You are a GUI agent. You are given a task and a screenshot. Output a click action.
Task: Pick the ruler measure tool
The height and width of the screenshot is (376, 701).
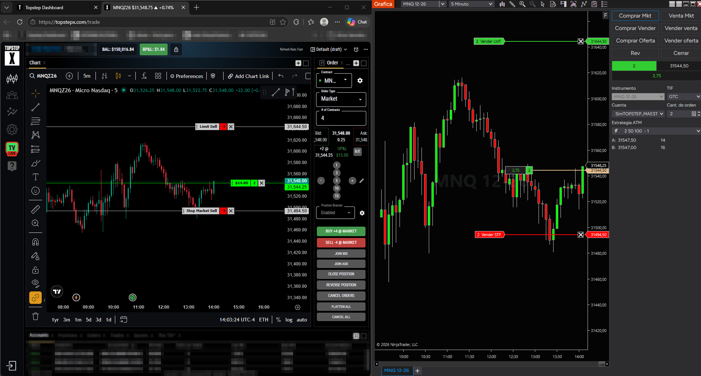click(35, 209)
